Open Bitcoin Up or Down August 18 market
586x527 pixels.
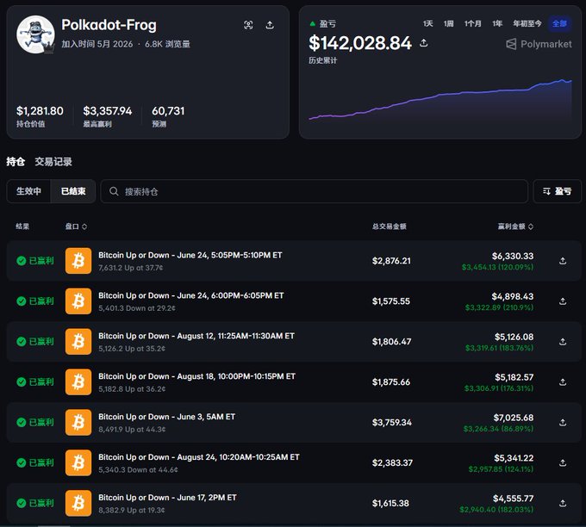click(x=197, y=376)
